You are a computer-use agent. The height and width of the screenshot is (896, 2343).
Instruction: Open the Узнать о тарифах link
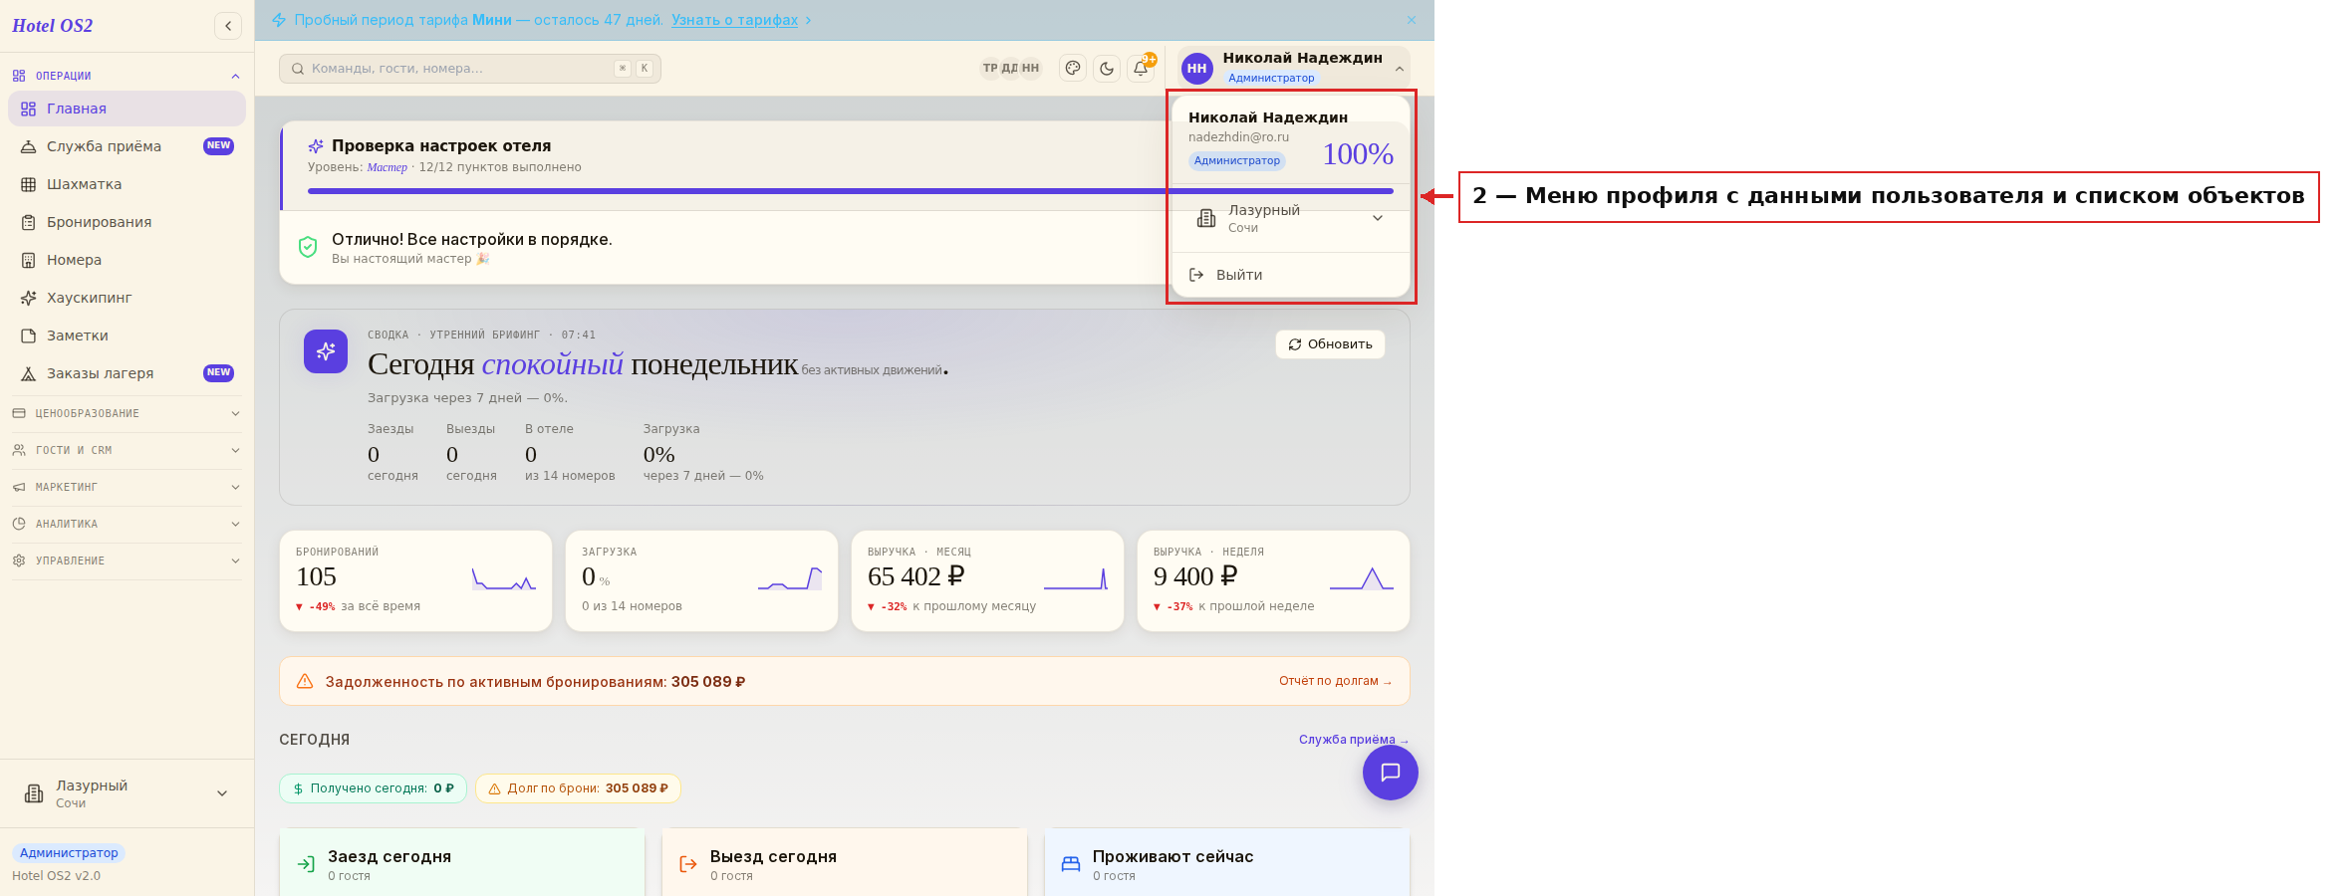734,20
